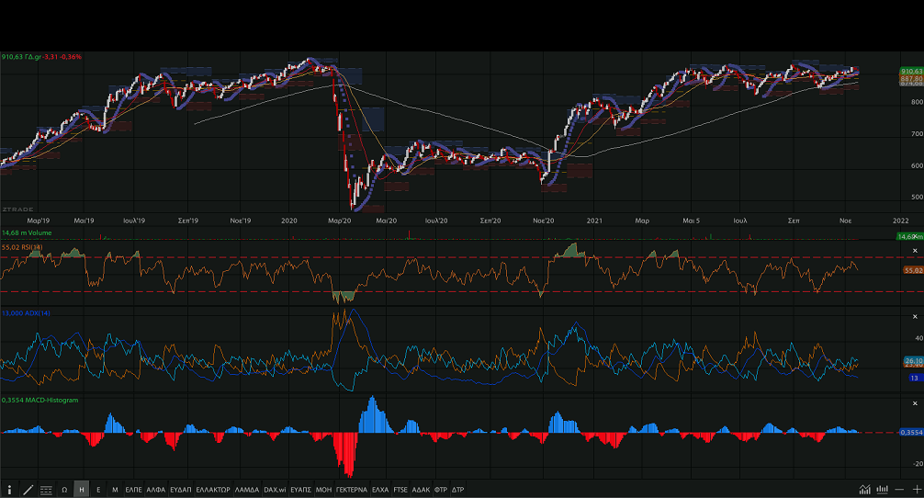This screenshot has height=498, width=924.
Task: Click the 910,63 ΓΔ.gr price label
Action: tap(41, 57)
